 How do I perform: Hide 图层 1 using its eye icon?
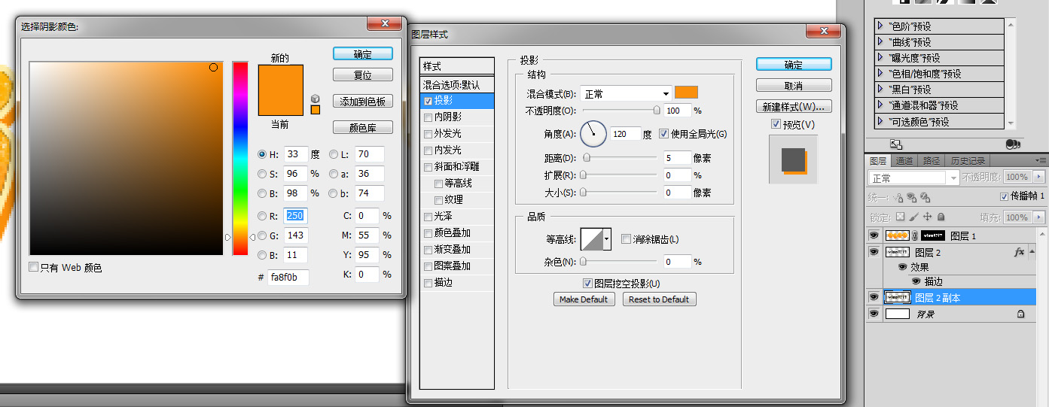[874, 235]
